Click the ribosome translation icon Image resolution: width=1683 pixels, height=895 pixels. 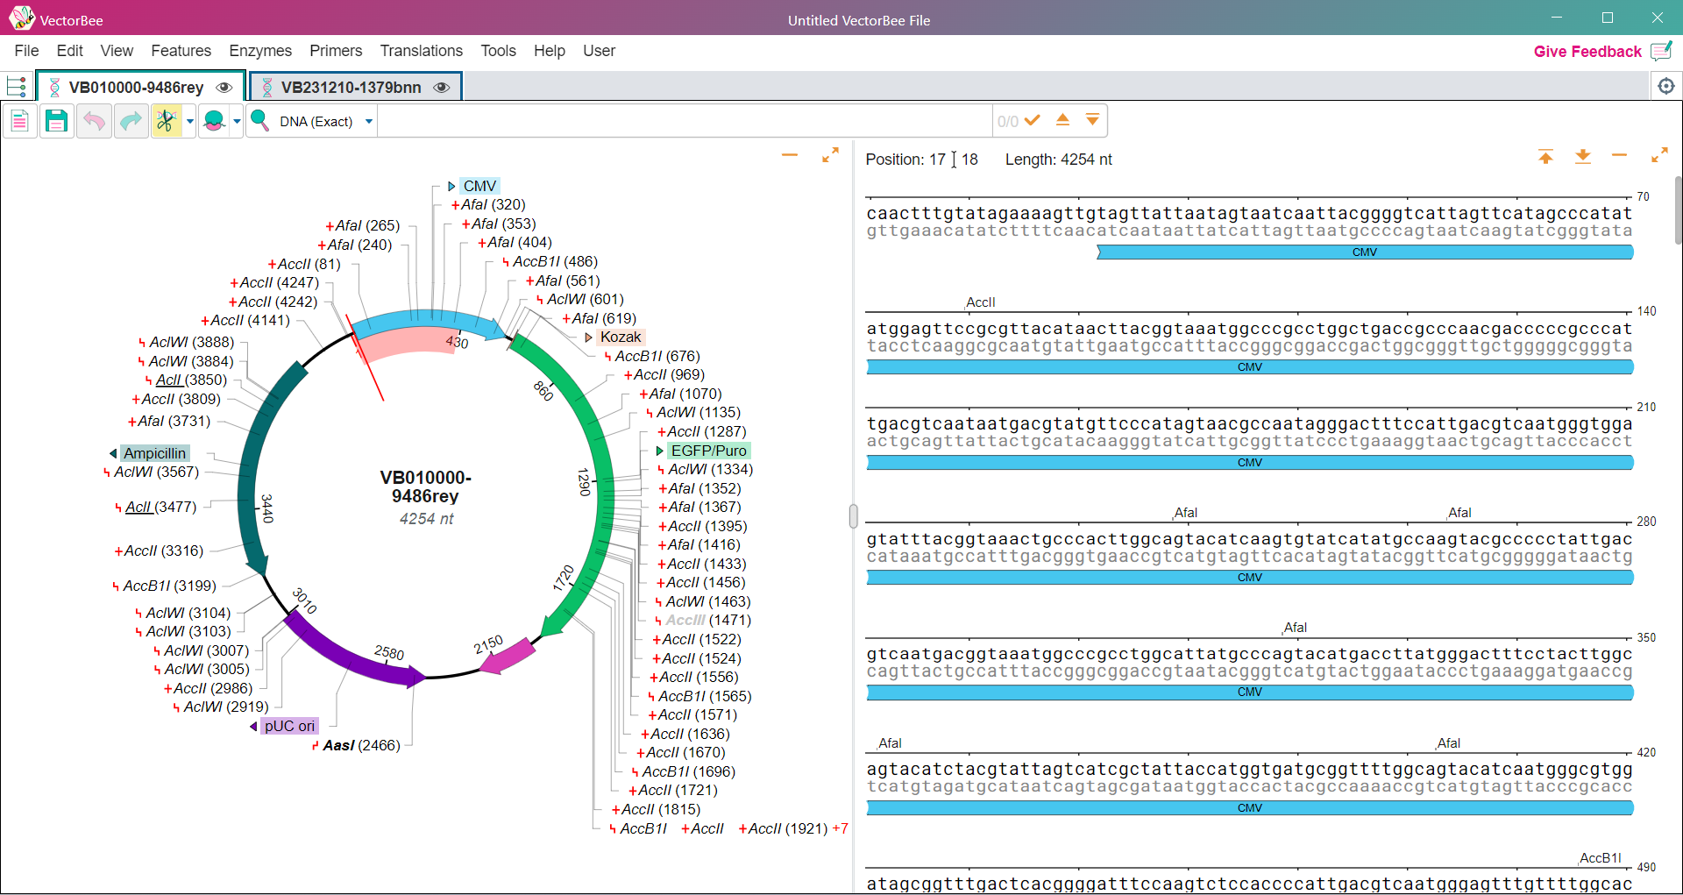(214, 121)
